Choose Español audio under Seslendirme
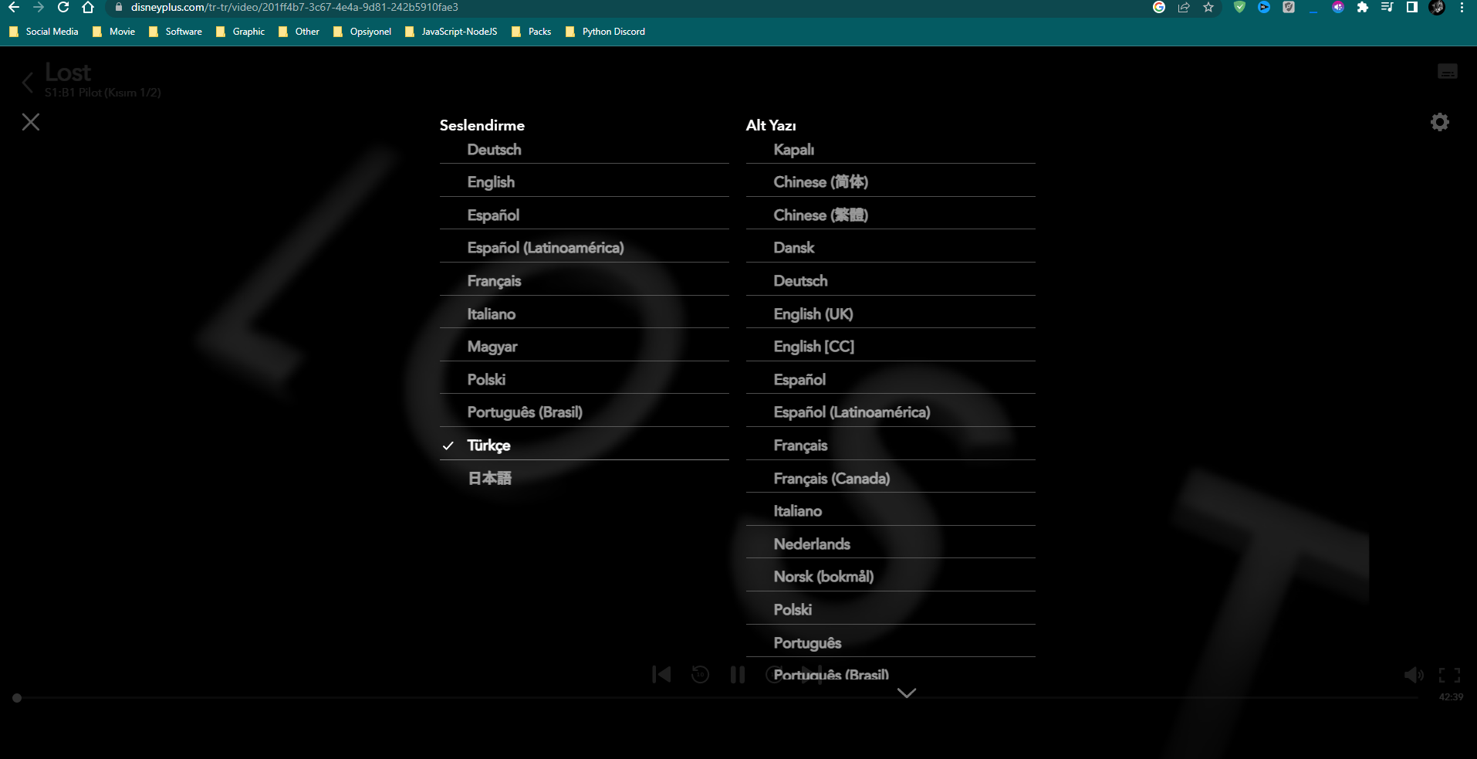The image size is (1477, 759). pyautogui.click(x=584, y=215)
